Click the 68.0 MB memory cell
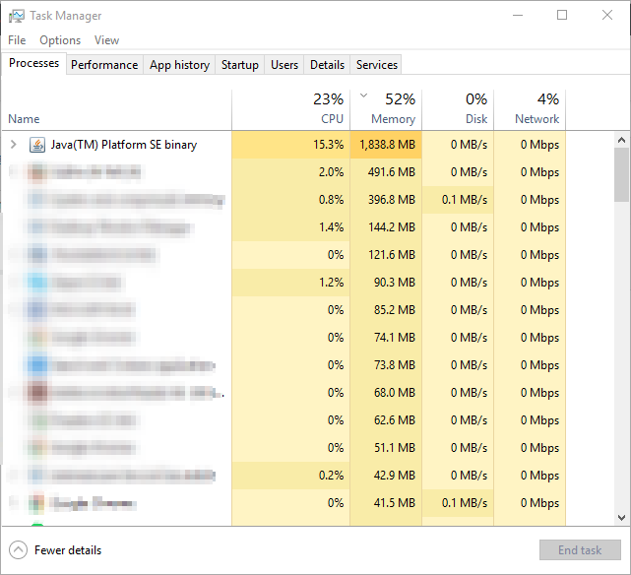The width and height of the screenshot is (631, 575). click(x=386, y=393)
